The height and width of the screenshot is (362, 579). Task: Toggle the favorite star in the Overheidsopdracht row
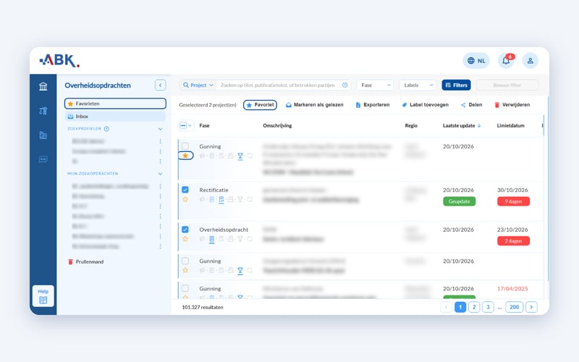[x=185, y=239]
